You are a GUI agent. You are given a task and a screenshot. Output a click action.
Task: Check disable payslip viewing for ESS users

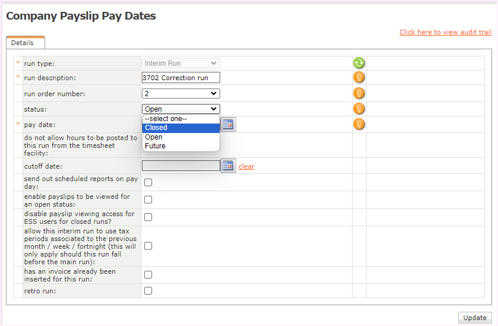point(148,217)
